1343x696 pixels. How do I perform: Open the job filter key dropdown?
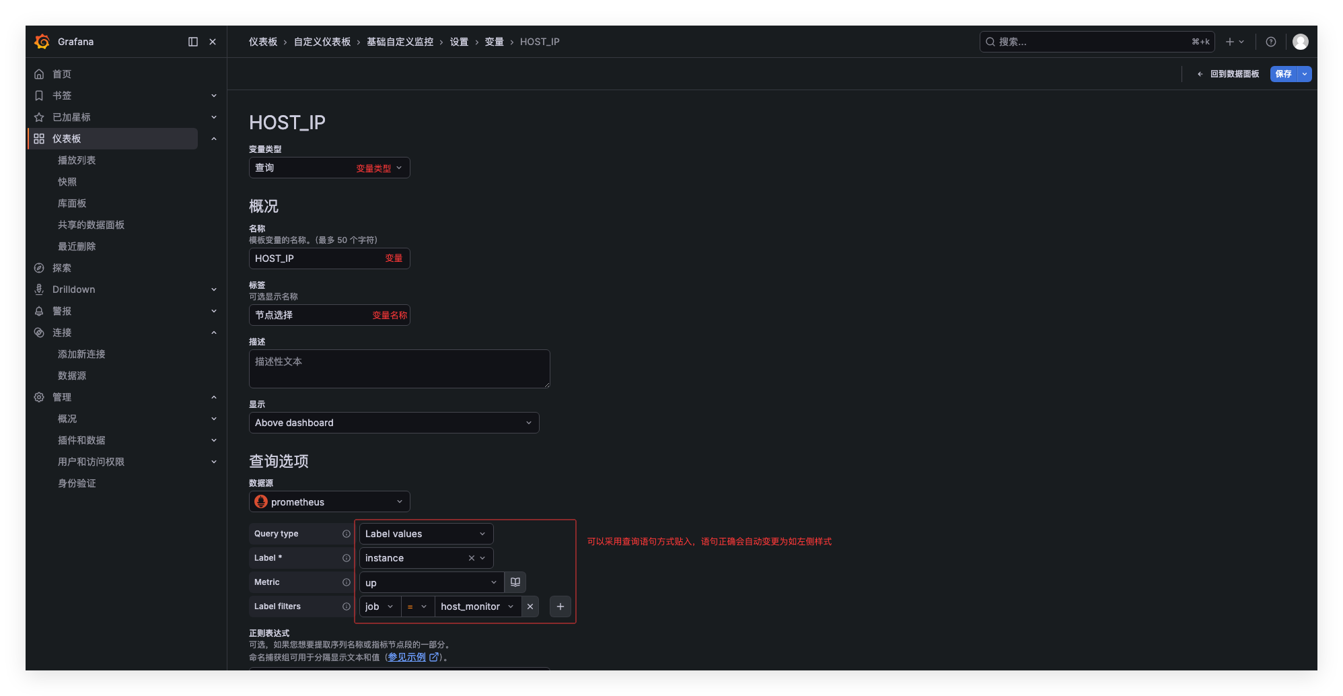(380, 606)
